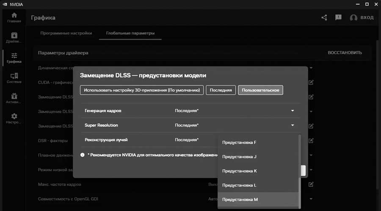Choose the Пользовательское preset button

pos(260,90)
